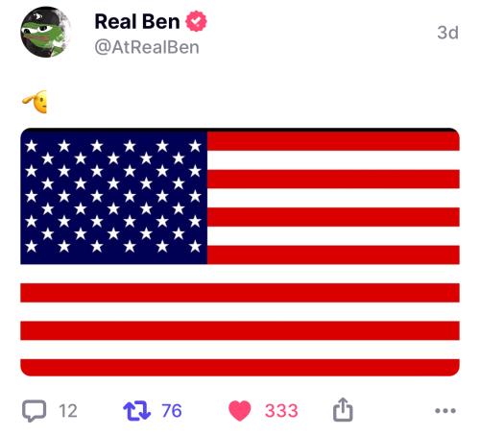Click the 3d post timestamp
The image size is (480, 435).
click(x=447, y=33)
